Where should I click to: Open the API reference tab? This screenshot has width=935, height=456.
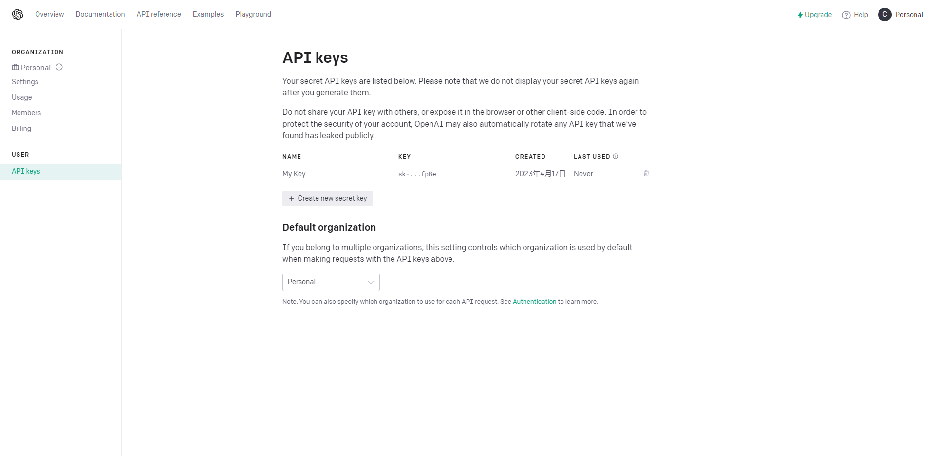pyautogui.click(x=159, y=14)
